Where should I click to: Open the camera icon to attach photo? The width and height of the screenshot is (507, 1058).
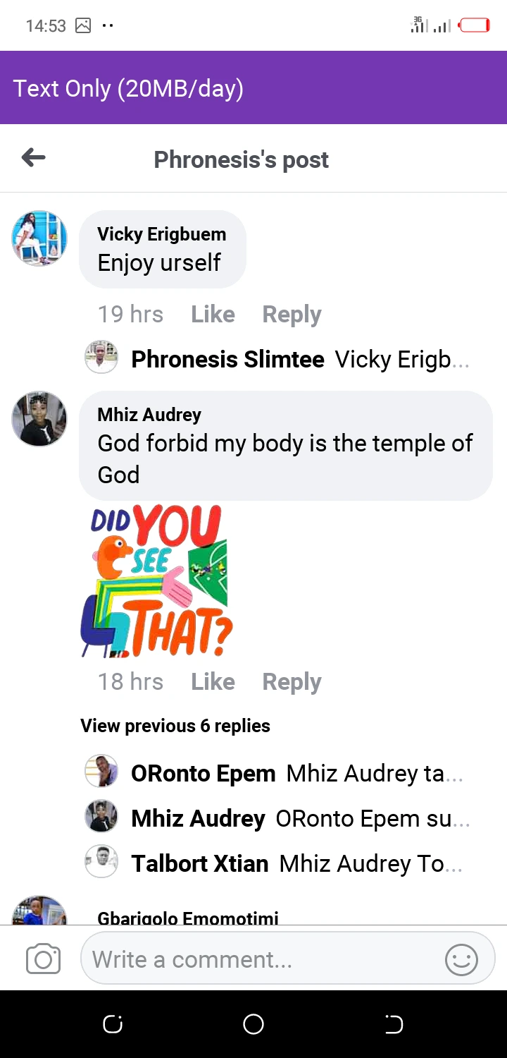point(43,959)
